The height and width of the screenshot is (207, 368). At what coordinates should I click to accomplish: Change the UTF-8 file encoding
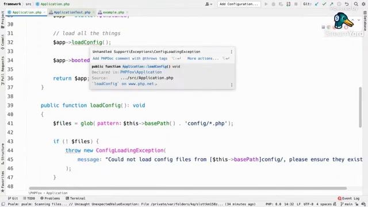point(308,204)
